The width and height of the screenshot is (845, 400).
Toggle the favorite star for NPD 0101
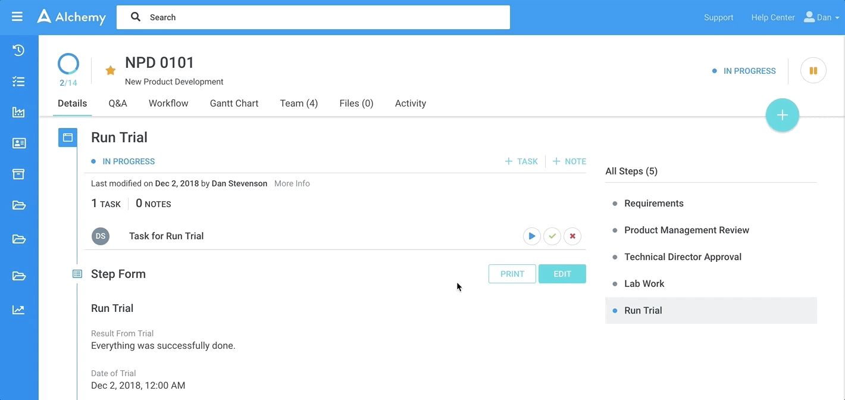(x=110, y=70)
